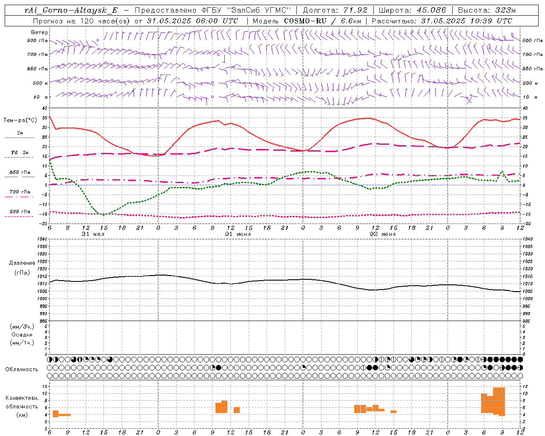Click the Td 2м dew point legend entry
This screenshot has width=545, height=436.
(x=20, y=152)
